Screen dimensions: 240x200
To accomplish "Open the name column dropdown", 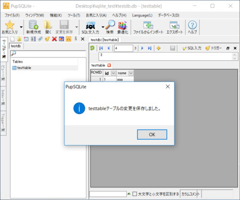I will (131, 73).
